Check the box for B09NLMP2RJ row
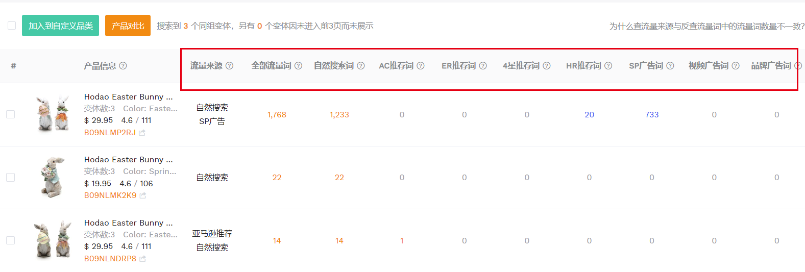This screenshot has height=272, width=805. (10, 114)
